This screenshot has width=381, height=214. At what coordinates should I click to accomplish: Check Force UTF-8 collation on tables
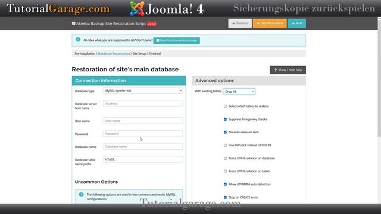(x=225, y=171)
